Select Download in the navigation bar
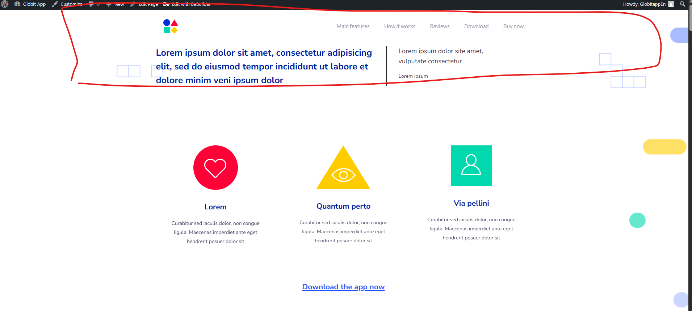 pos(476,26)
